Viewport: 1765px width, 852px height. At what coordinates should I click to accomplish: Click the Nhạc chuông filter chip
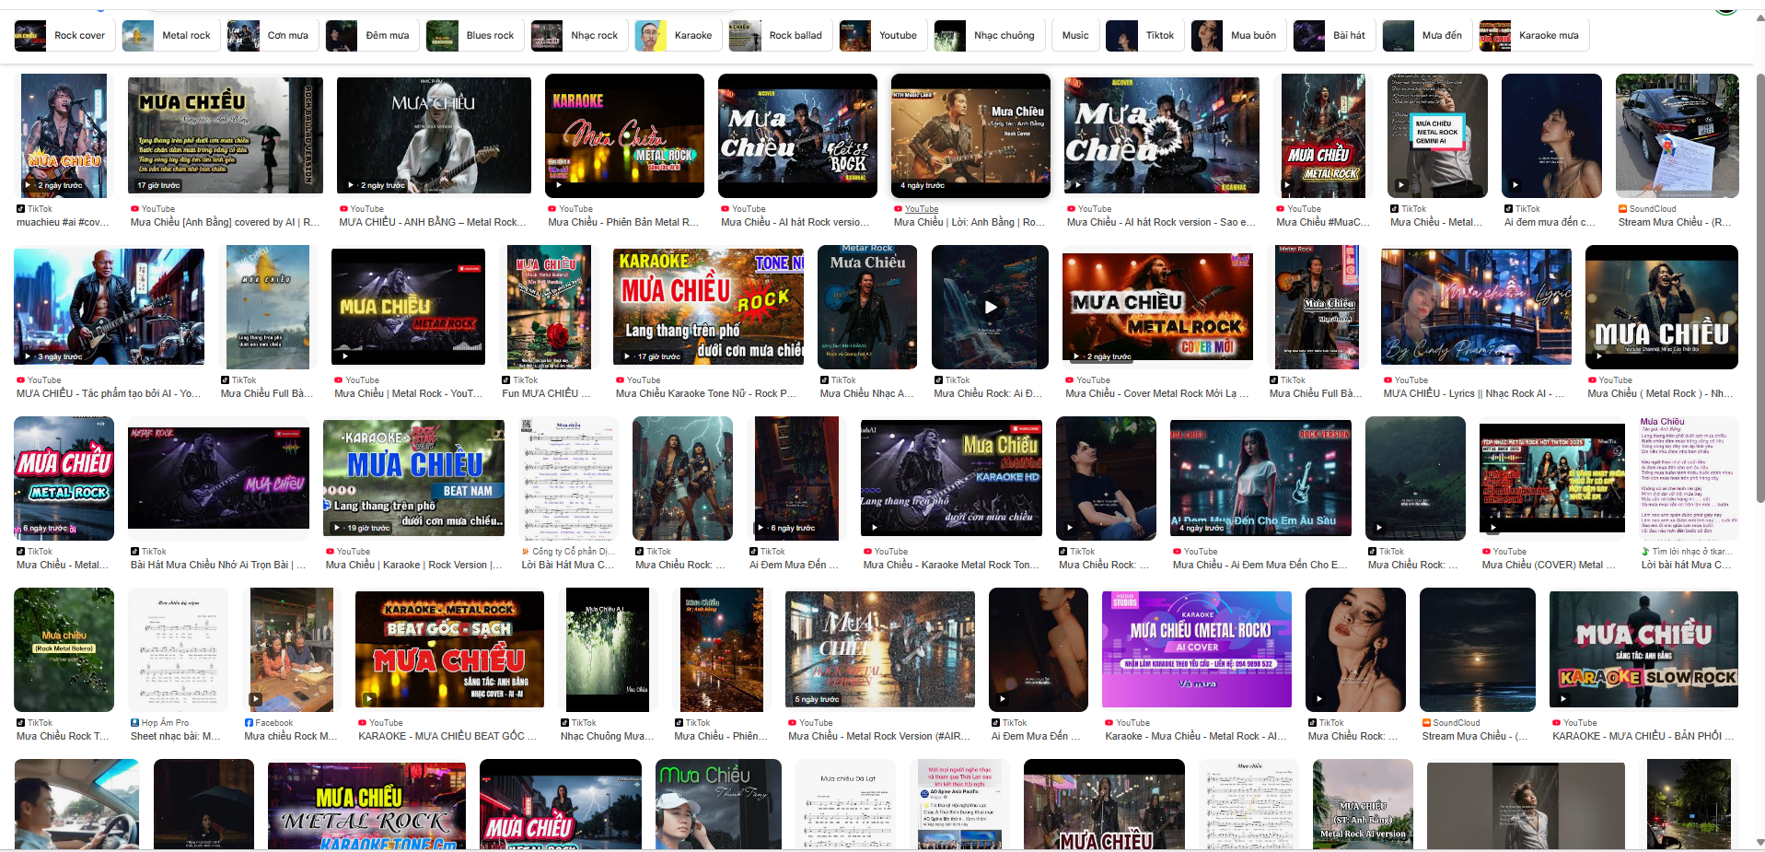[988, 36]
